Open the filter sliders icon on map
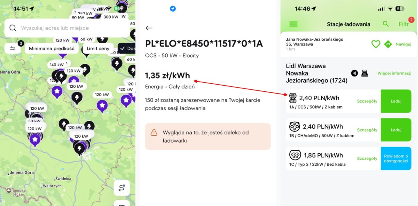 [x=13, y=48]
